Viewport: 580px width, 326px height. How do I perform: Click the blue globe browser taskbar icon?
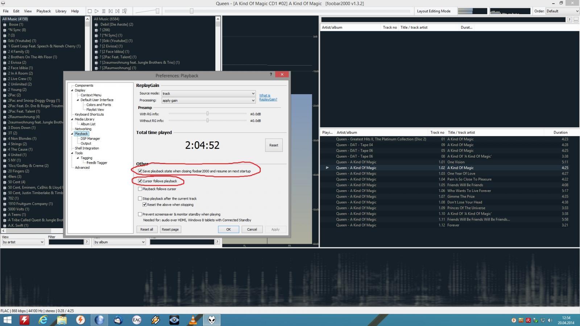coord(99,320)
